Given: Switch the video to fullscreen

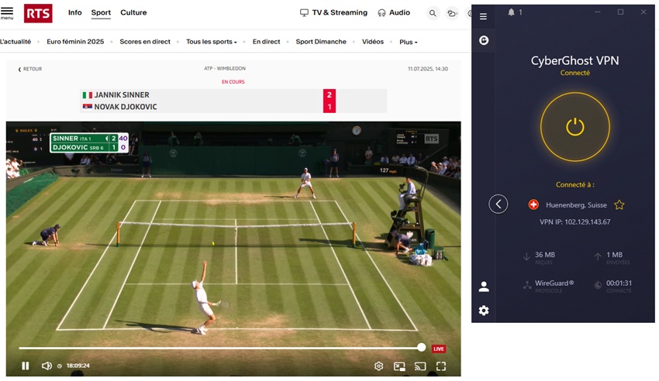Looking at the screenshot, I should pos(441,366).
